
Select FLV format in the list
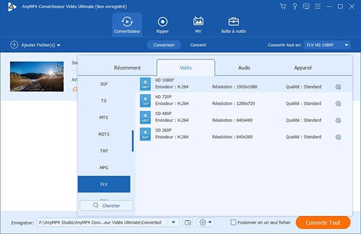[x=104, y=184]
